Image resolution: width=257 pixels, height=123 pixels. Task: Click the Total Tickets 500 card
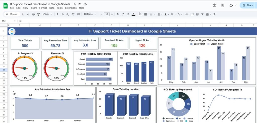click(25, 43)
